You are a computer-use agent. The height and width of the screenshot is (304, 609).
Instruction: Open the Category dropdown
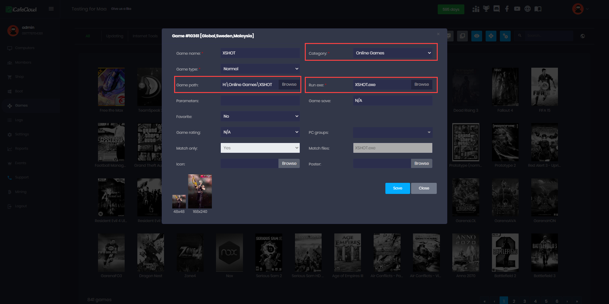pyautogui.click(x=393, y=53)
